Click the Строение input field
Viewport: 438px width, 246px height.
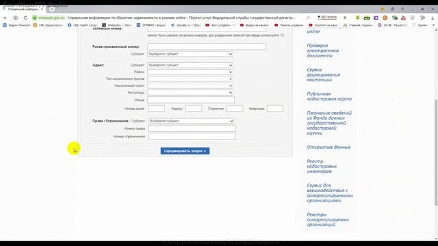coord(235,109)
